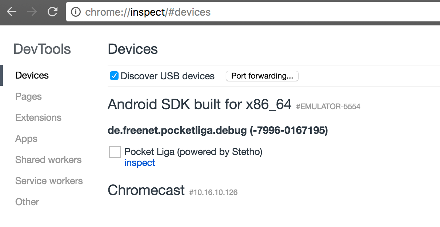Click the Chromecast device heading
Viewport: 440px width, 227px height.
click(146, 190)
